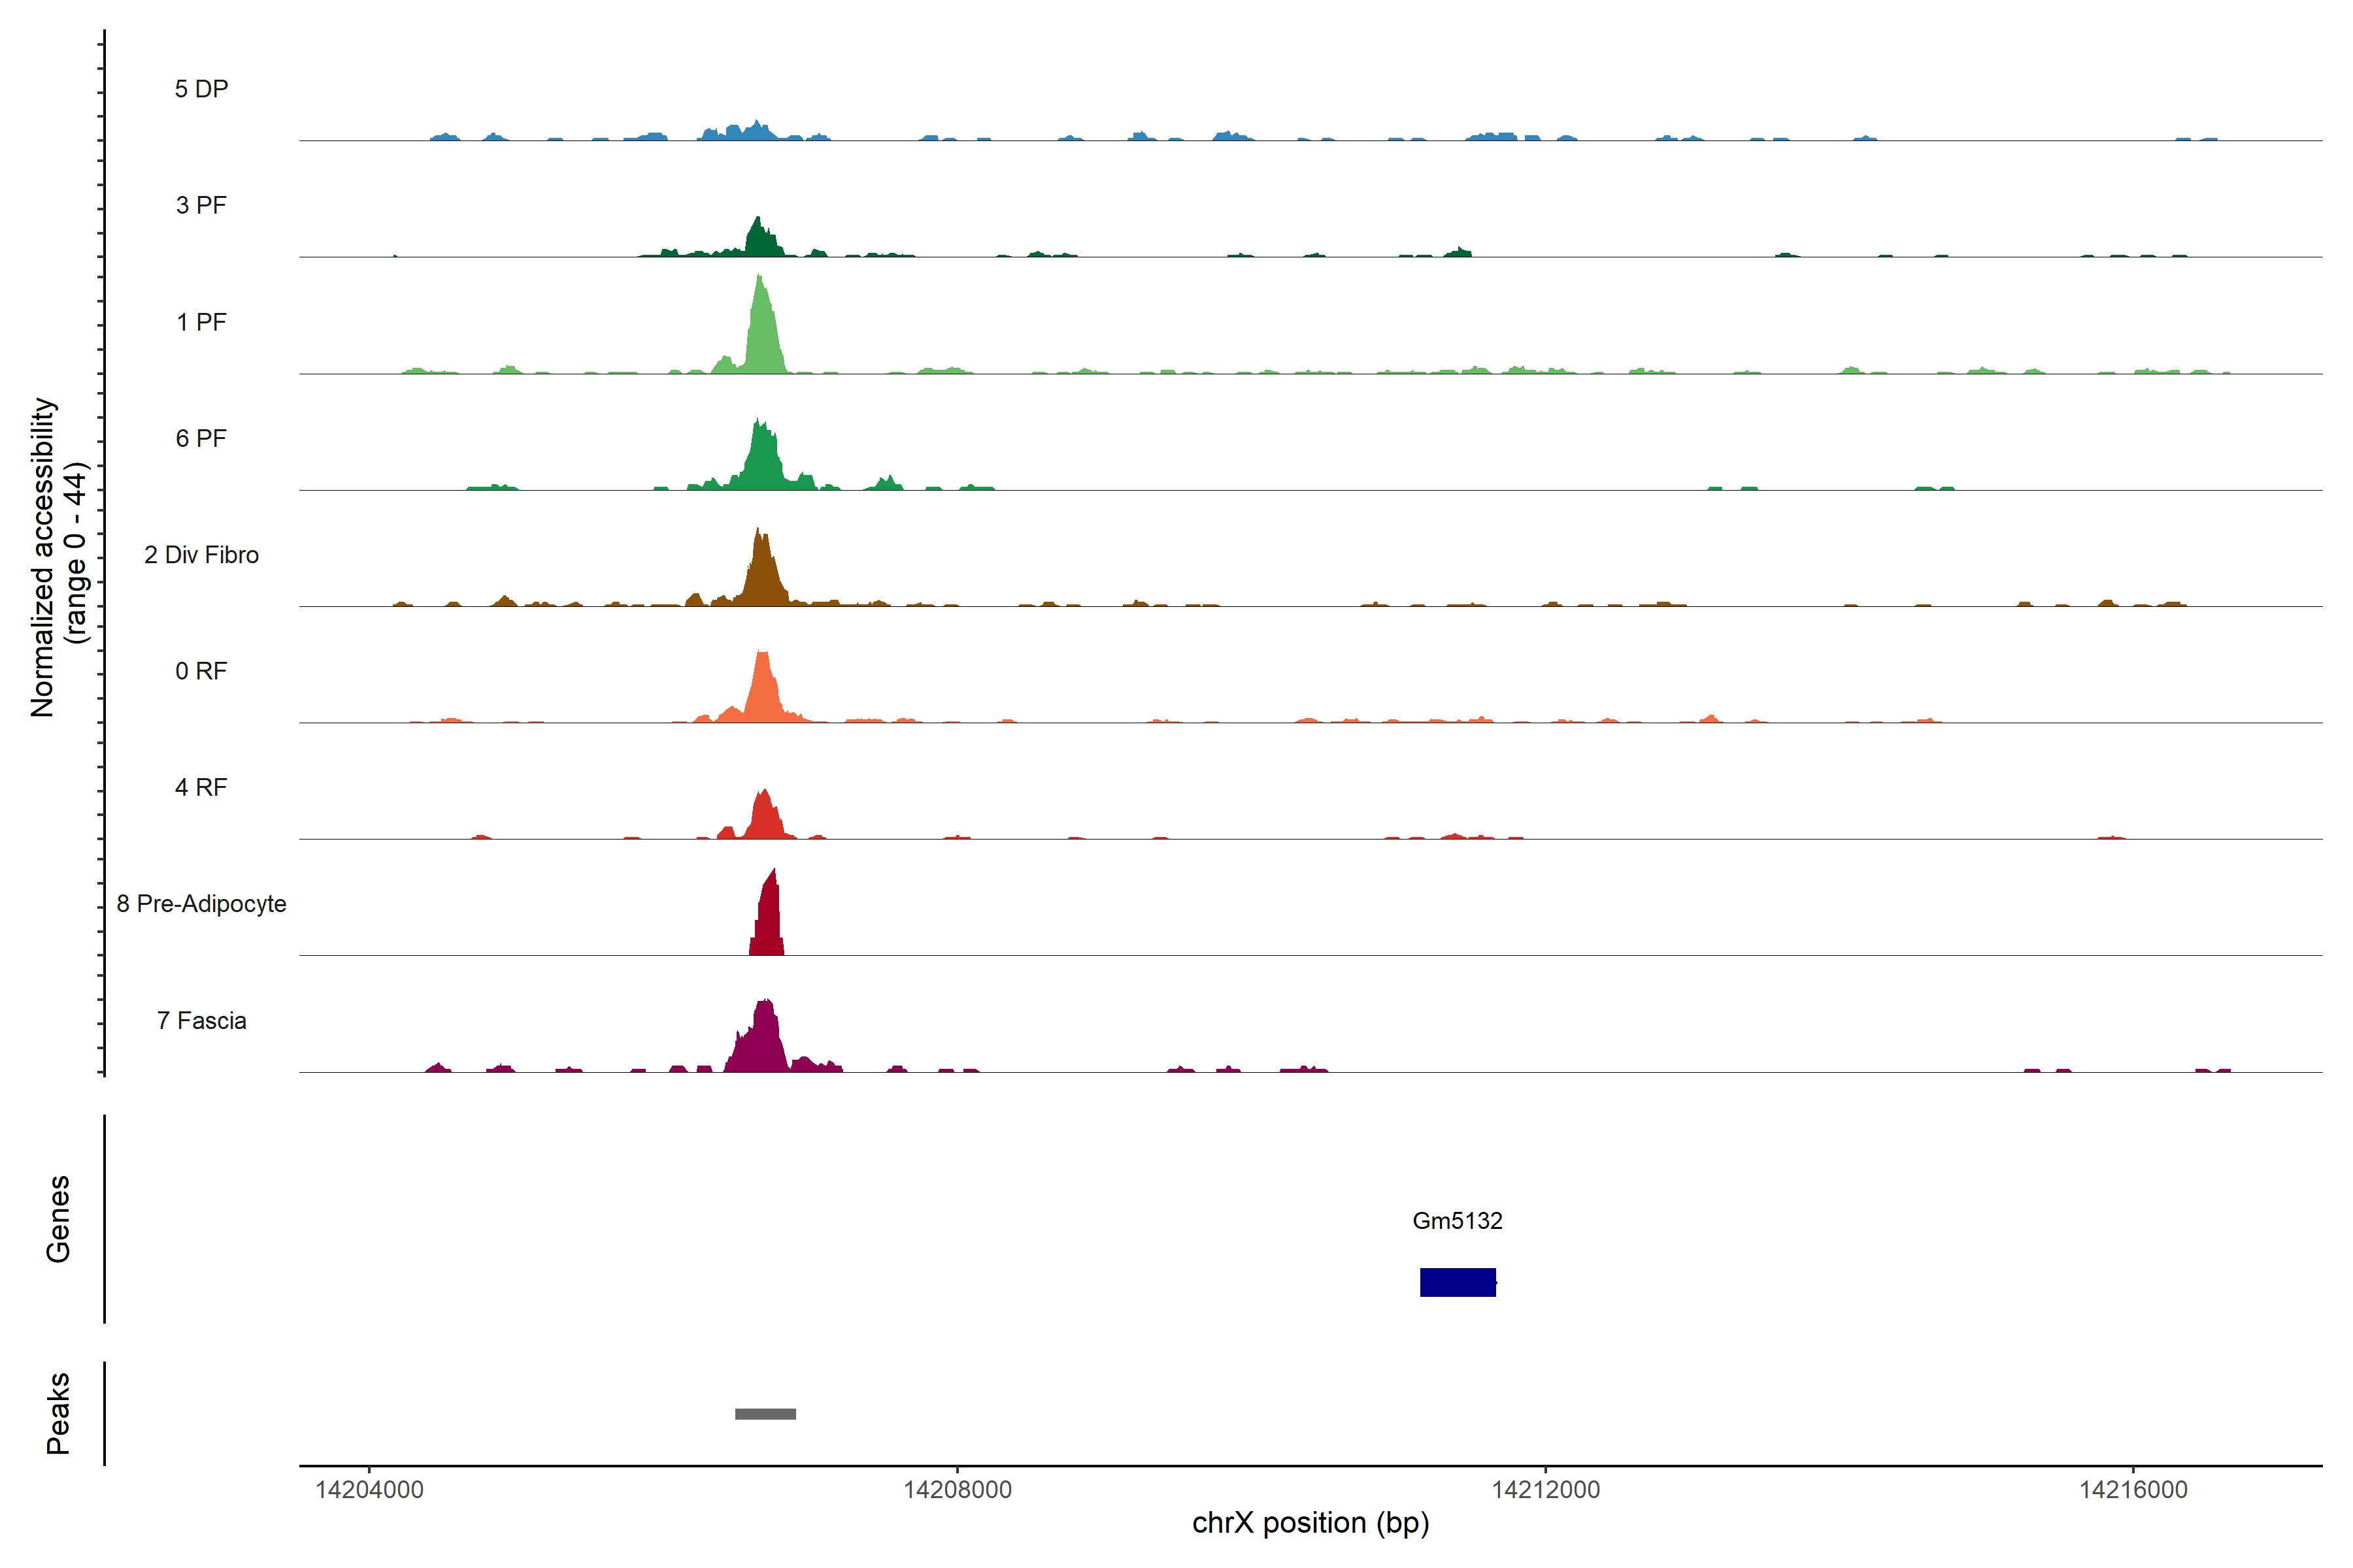Click the 4 RF track label
The image size is (2353, 1568).
(x=201, y=787)
